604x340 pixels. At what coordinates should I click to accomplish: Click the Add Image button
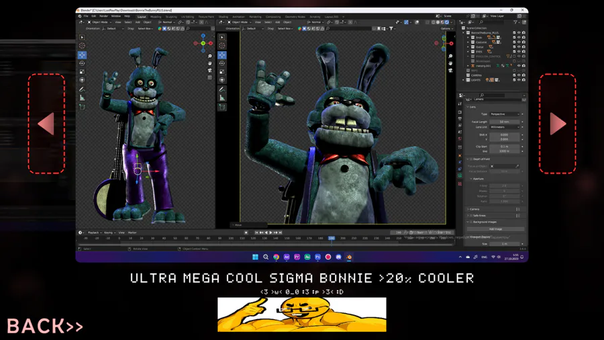pos(495,229)
